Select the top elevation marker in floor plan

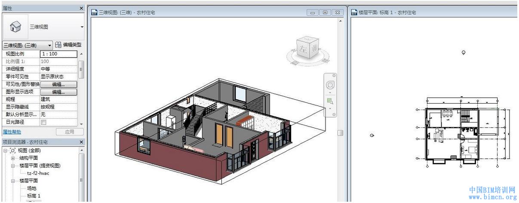point(464,52)
